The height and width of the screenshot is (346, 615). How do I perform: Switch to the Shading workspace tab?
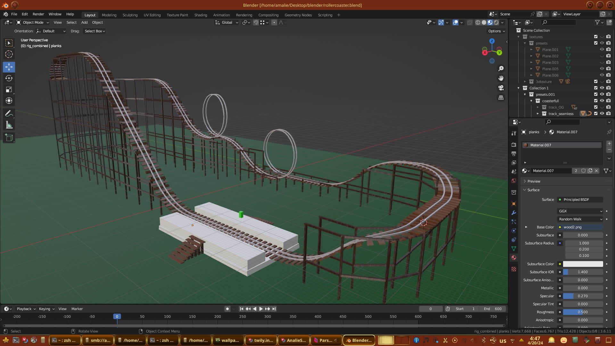coord(201,15)
